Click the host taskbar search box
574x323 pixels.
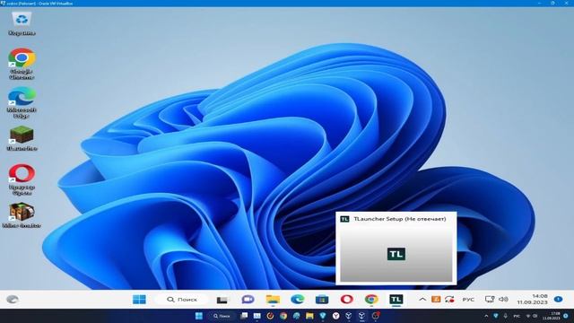pyautogui.click(x=222, y=316)
